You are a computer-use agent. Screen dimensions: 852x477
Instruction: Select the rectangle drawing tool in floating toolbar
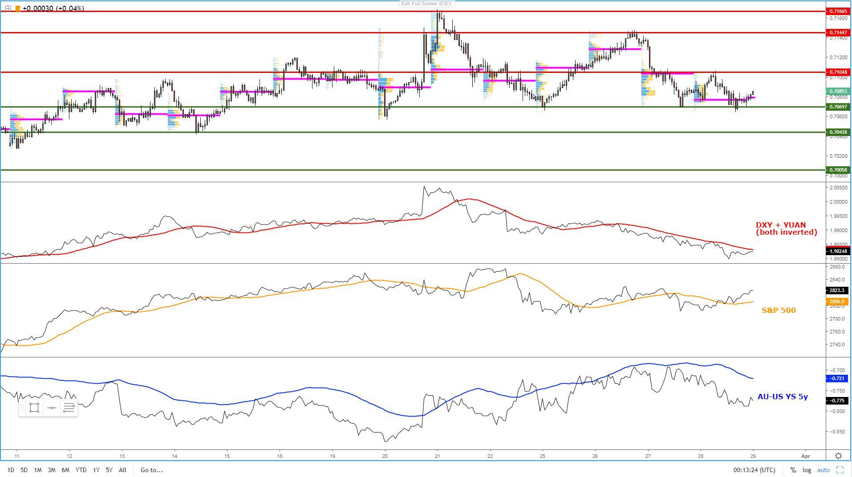[x=34, y=408]
